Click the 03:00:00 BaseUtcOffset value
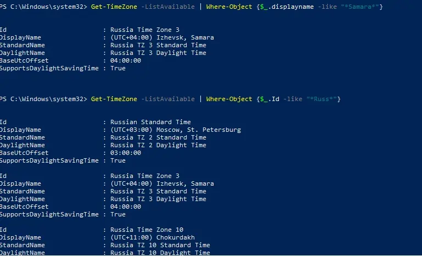 (126, 153)
